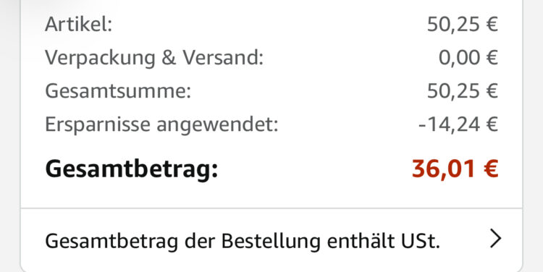This screenshot has height=272, width=543.
Task: Click the -14,24 € savings amount
Action: click(458, 124)
